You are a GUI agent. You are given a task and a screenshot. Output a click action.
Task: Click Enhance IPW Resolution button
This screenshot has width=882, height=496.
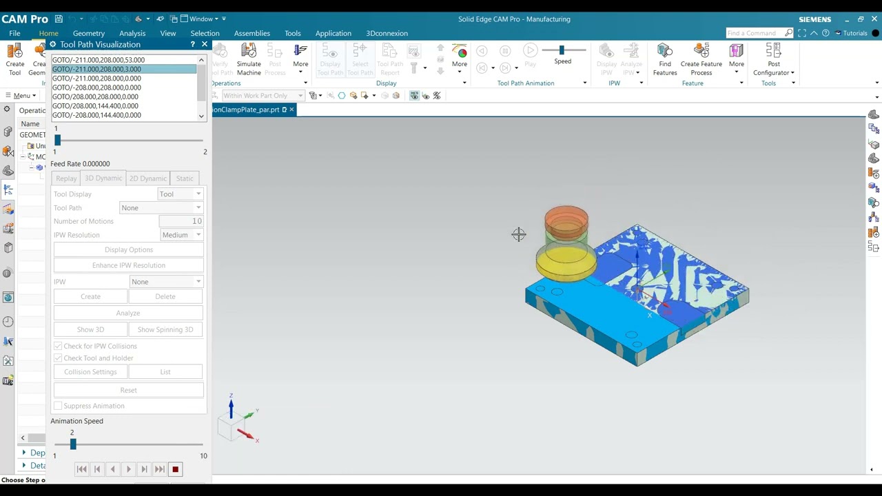(129, 265)
